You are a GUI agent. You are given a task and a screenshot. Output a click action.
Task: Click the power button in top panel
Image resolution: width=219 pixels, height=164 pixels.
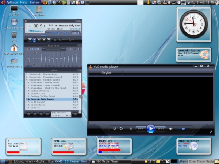tap(216, 3)
